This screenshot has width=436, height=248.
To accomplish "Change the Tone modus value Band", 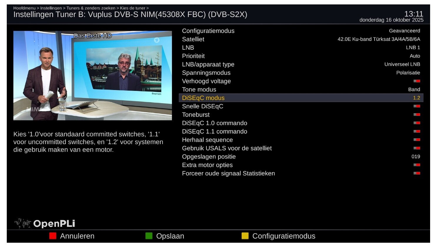I will [414, 89].
